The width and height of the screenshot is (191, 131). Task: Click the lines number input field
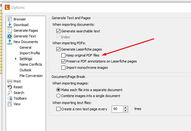[117, 109]
